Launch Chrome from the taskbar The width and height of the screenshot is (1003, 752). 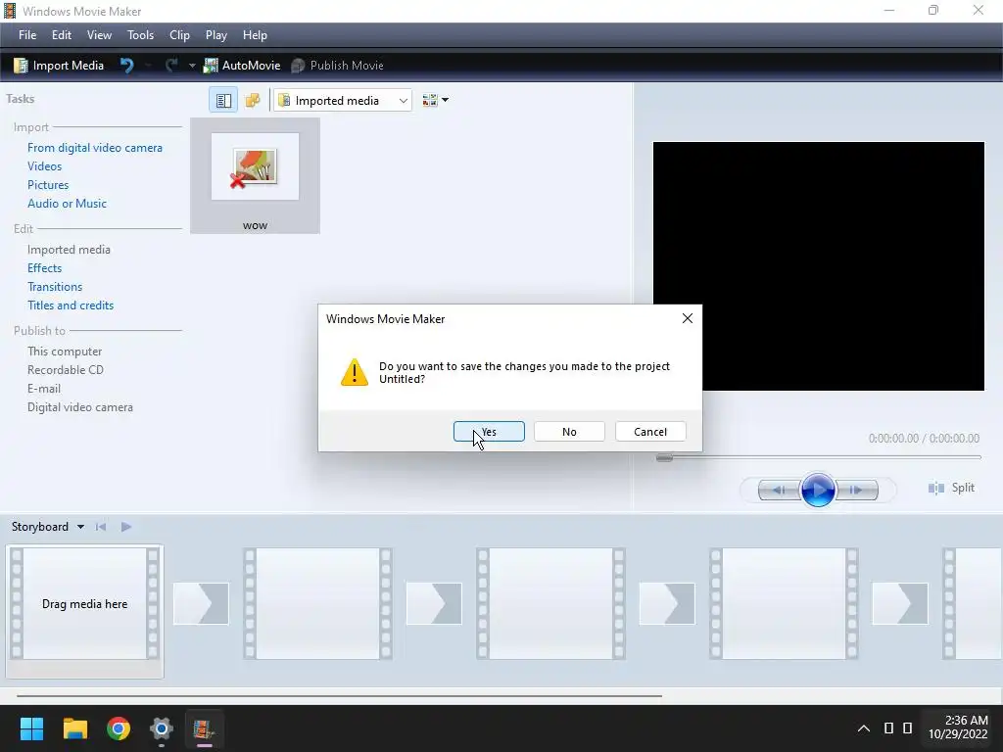coord(119,728)
